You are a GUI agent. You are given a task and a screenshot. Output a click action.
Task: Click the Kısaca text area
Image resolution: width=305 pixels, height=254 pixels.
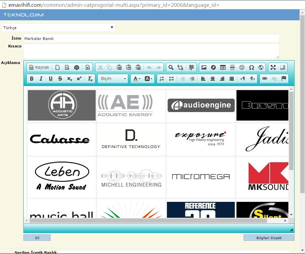point(151,51)
